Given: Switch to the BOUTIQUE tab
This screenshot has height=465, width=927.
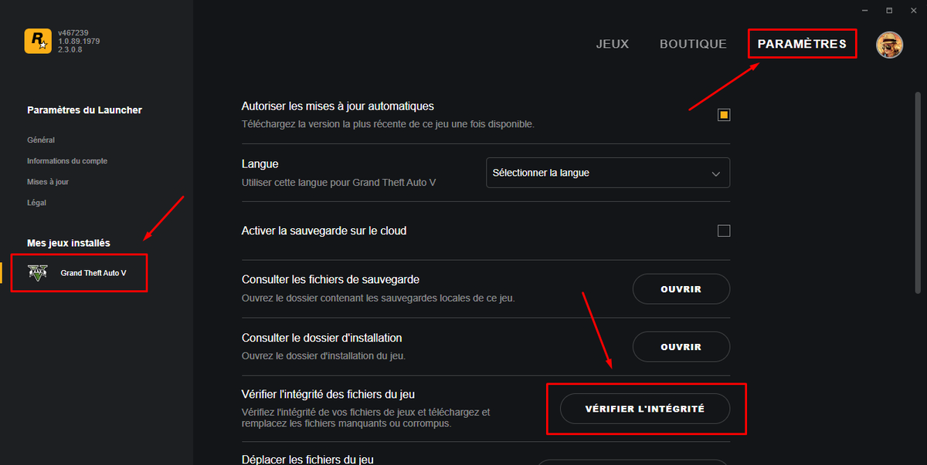Looking at the screenshot, I should [693, 44].
